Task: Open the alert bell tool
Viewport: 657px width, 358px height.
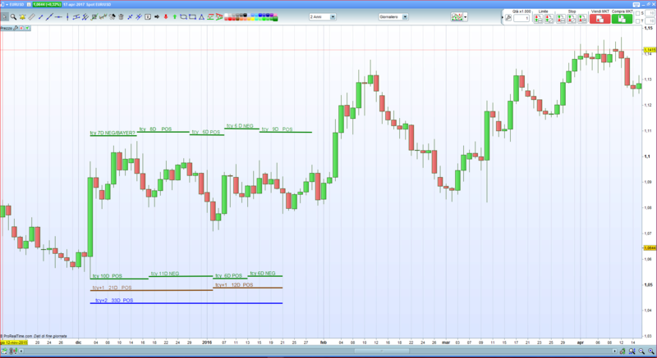Action: (x=22, y=16)
